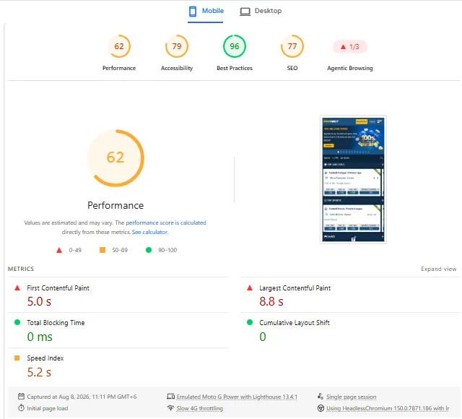
Task: Follow the 'performance score is calculated' link
Action: tap(166, 223)
